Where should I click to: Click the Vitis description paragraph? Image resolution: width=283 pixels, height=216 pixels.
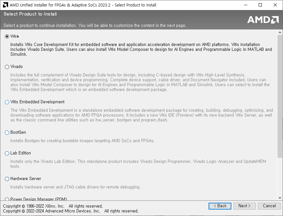pyautogui.click(x=141, y=49)
